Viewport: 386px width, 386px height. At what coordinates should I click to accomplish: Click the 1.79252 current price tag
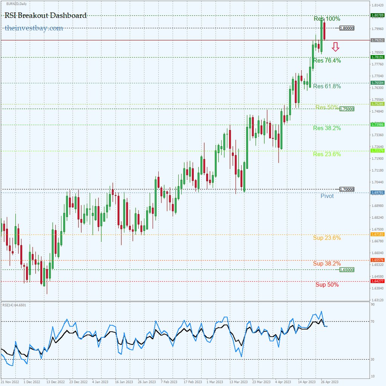point(378,40)
